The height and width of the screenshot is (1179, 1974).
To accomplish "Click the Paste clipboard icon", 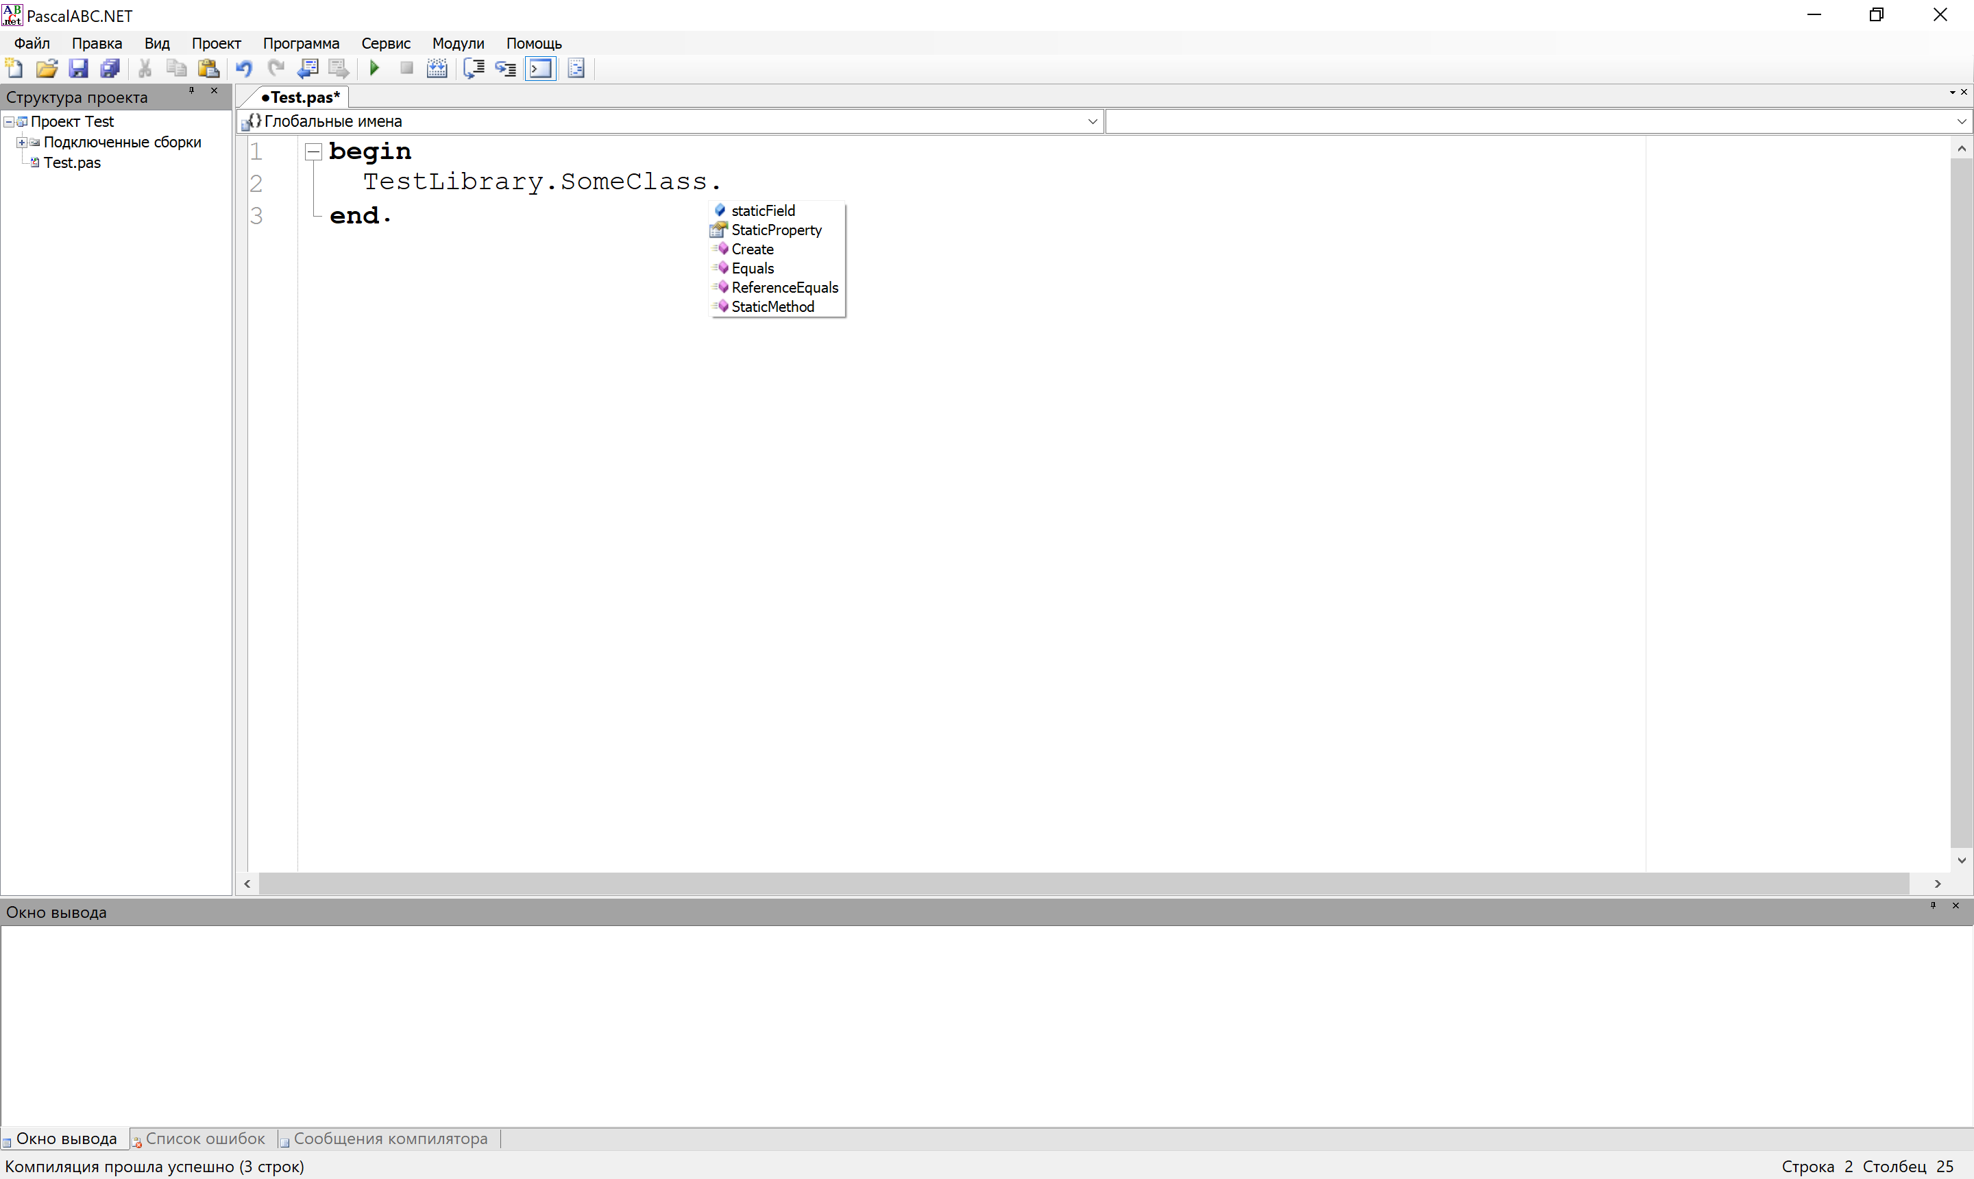I will click(x=208, y=69).
